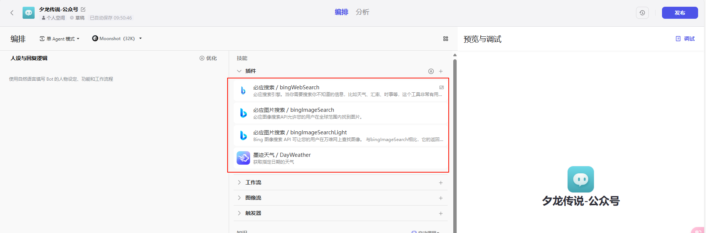The image size is (706, 233).
Task: Click the icon right of bingWebSearch
Action: point(442,87)
